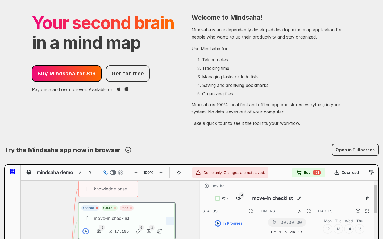Remove the finance tag

pyautogui.click(x=97, y=208)
